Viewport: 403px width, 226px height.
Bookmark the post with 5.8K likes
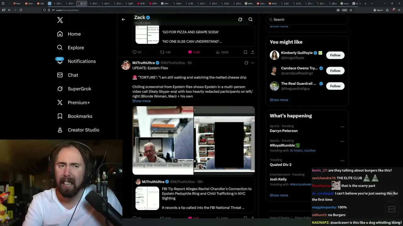pos(245,52)
